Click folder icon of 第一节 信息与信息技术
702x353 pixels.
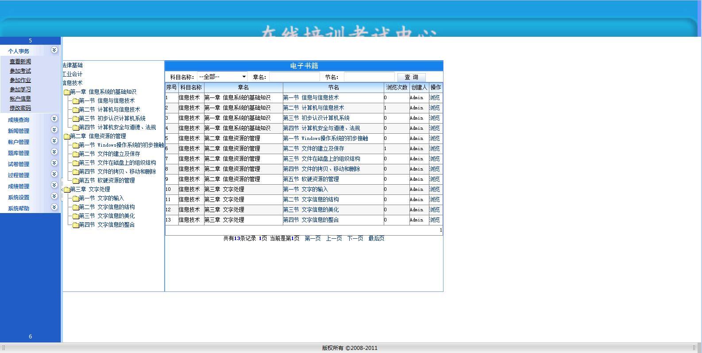pyautogui.click(x=76, y=101)
